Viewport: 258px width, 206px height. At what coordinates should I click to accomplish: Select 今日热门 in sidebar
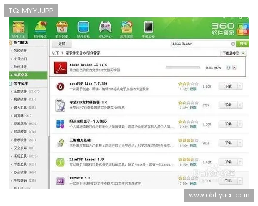pyautogui.click(x=20, y=59)
